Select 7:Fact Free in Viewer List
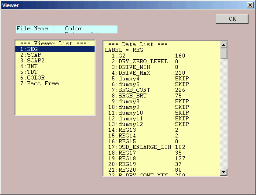 [x=55, y=83]
